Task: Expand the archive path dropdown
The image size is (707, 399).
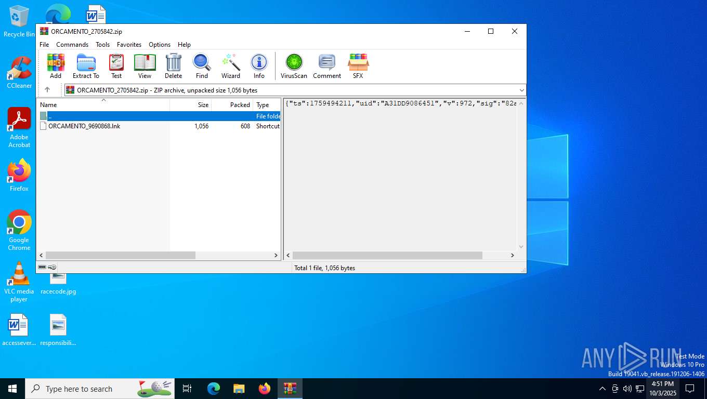Action: 521,90
